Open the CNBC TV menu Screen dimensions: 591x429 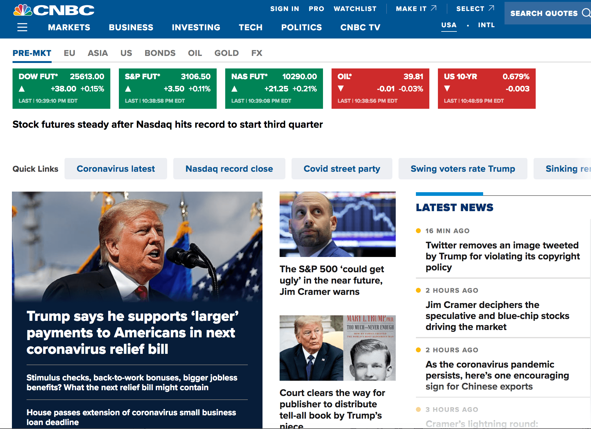pyautogui.click(x=360, y=28)
